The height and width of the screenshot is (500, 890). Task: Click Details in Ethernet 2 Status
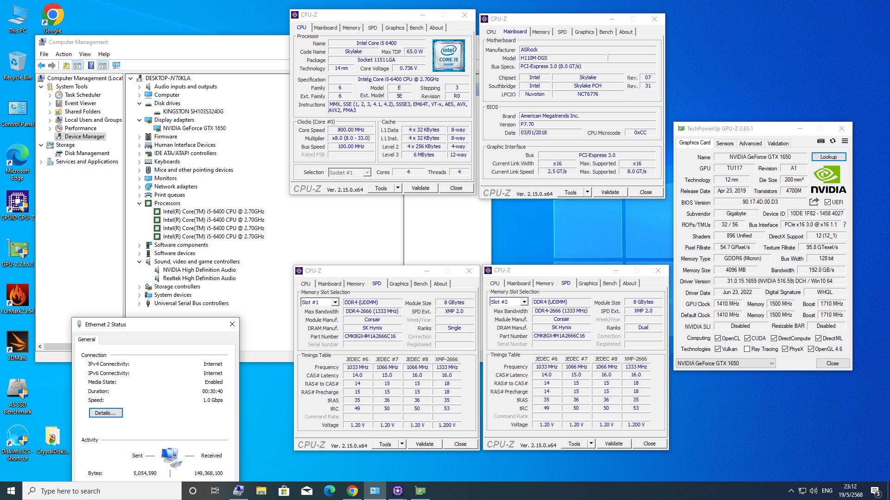105,413
